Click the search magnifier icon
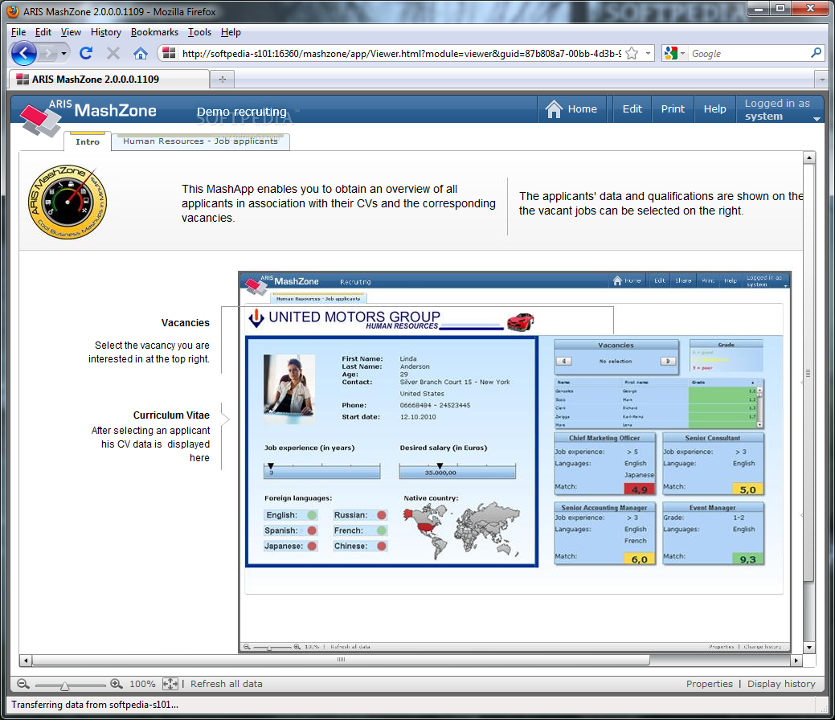The image size is (835, 720). (x=816, y=53)
